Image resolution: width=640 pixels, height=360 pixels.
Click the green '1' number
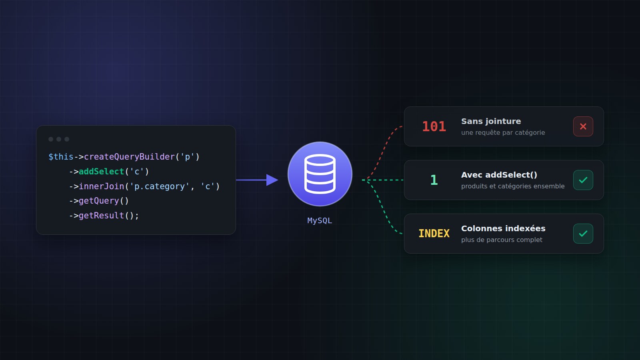point(434,180)
